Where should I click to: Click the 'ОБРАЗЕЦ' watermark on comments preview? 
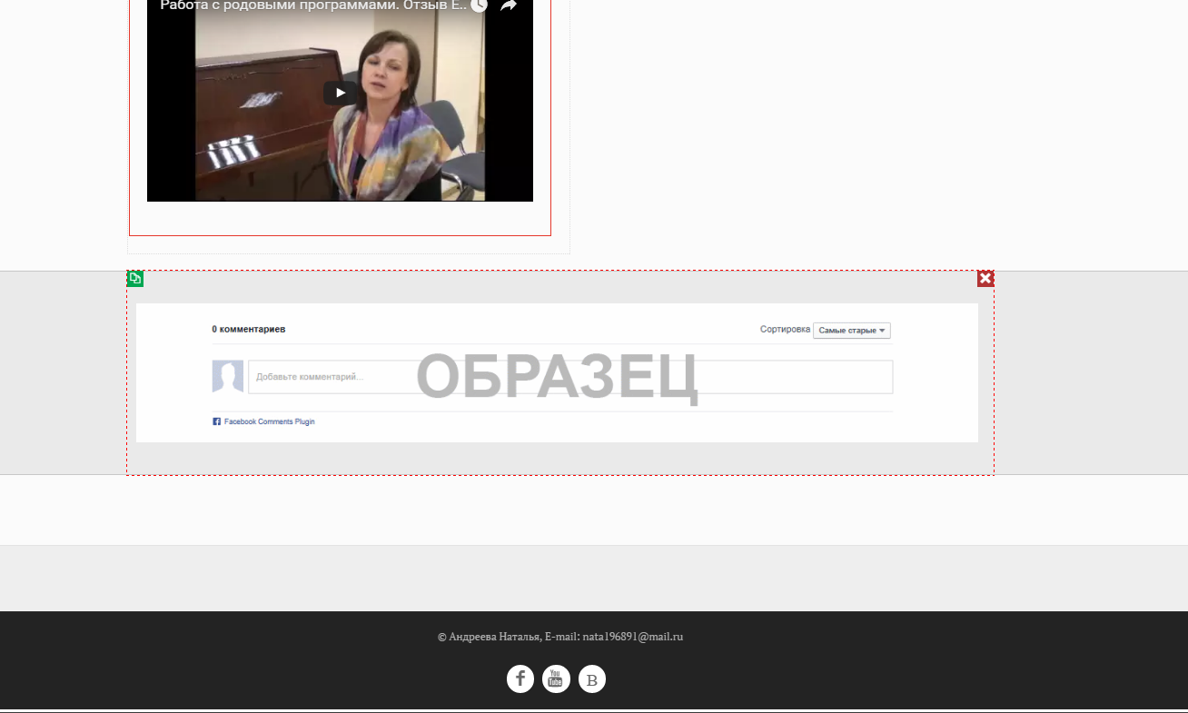557,377
